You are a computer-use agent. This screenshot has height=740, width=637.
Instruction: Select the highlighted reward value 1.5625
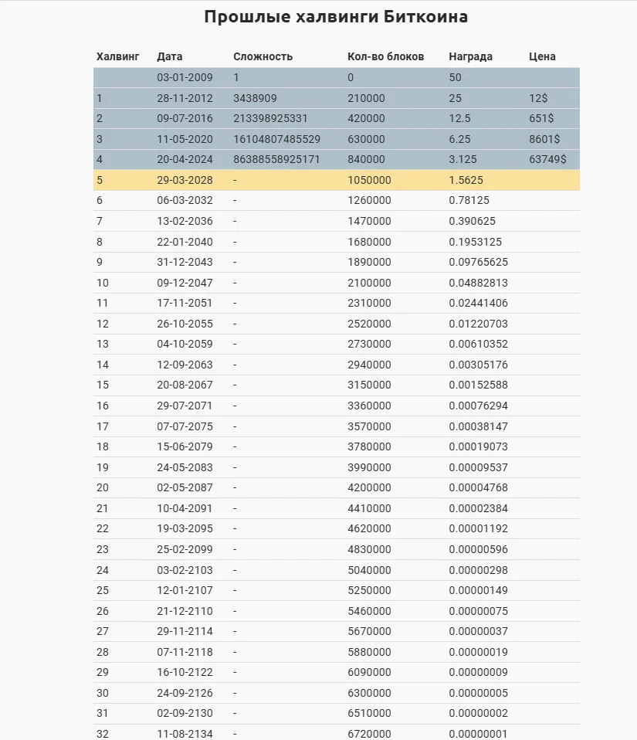(466, 180)
